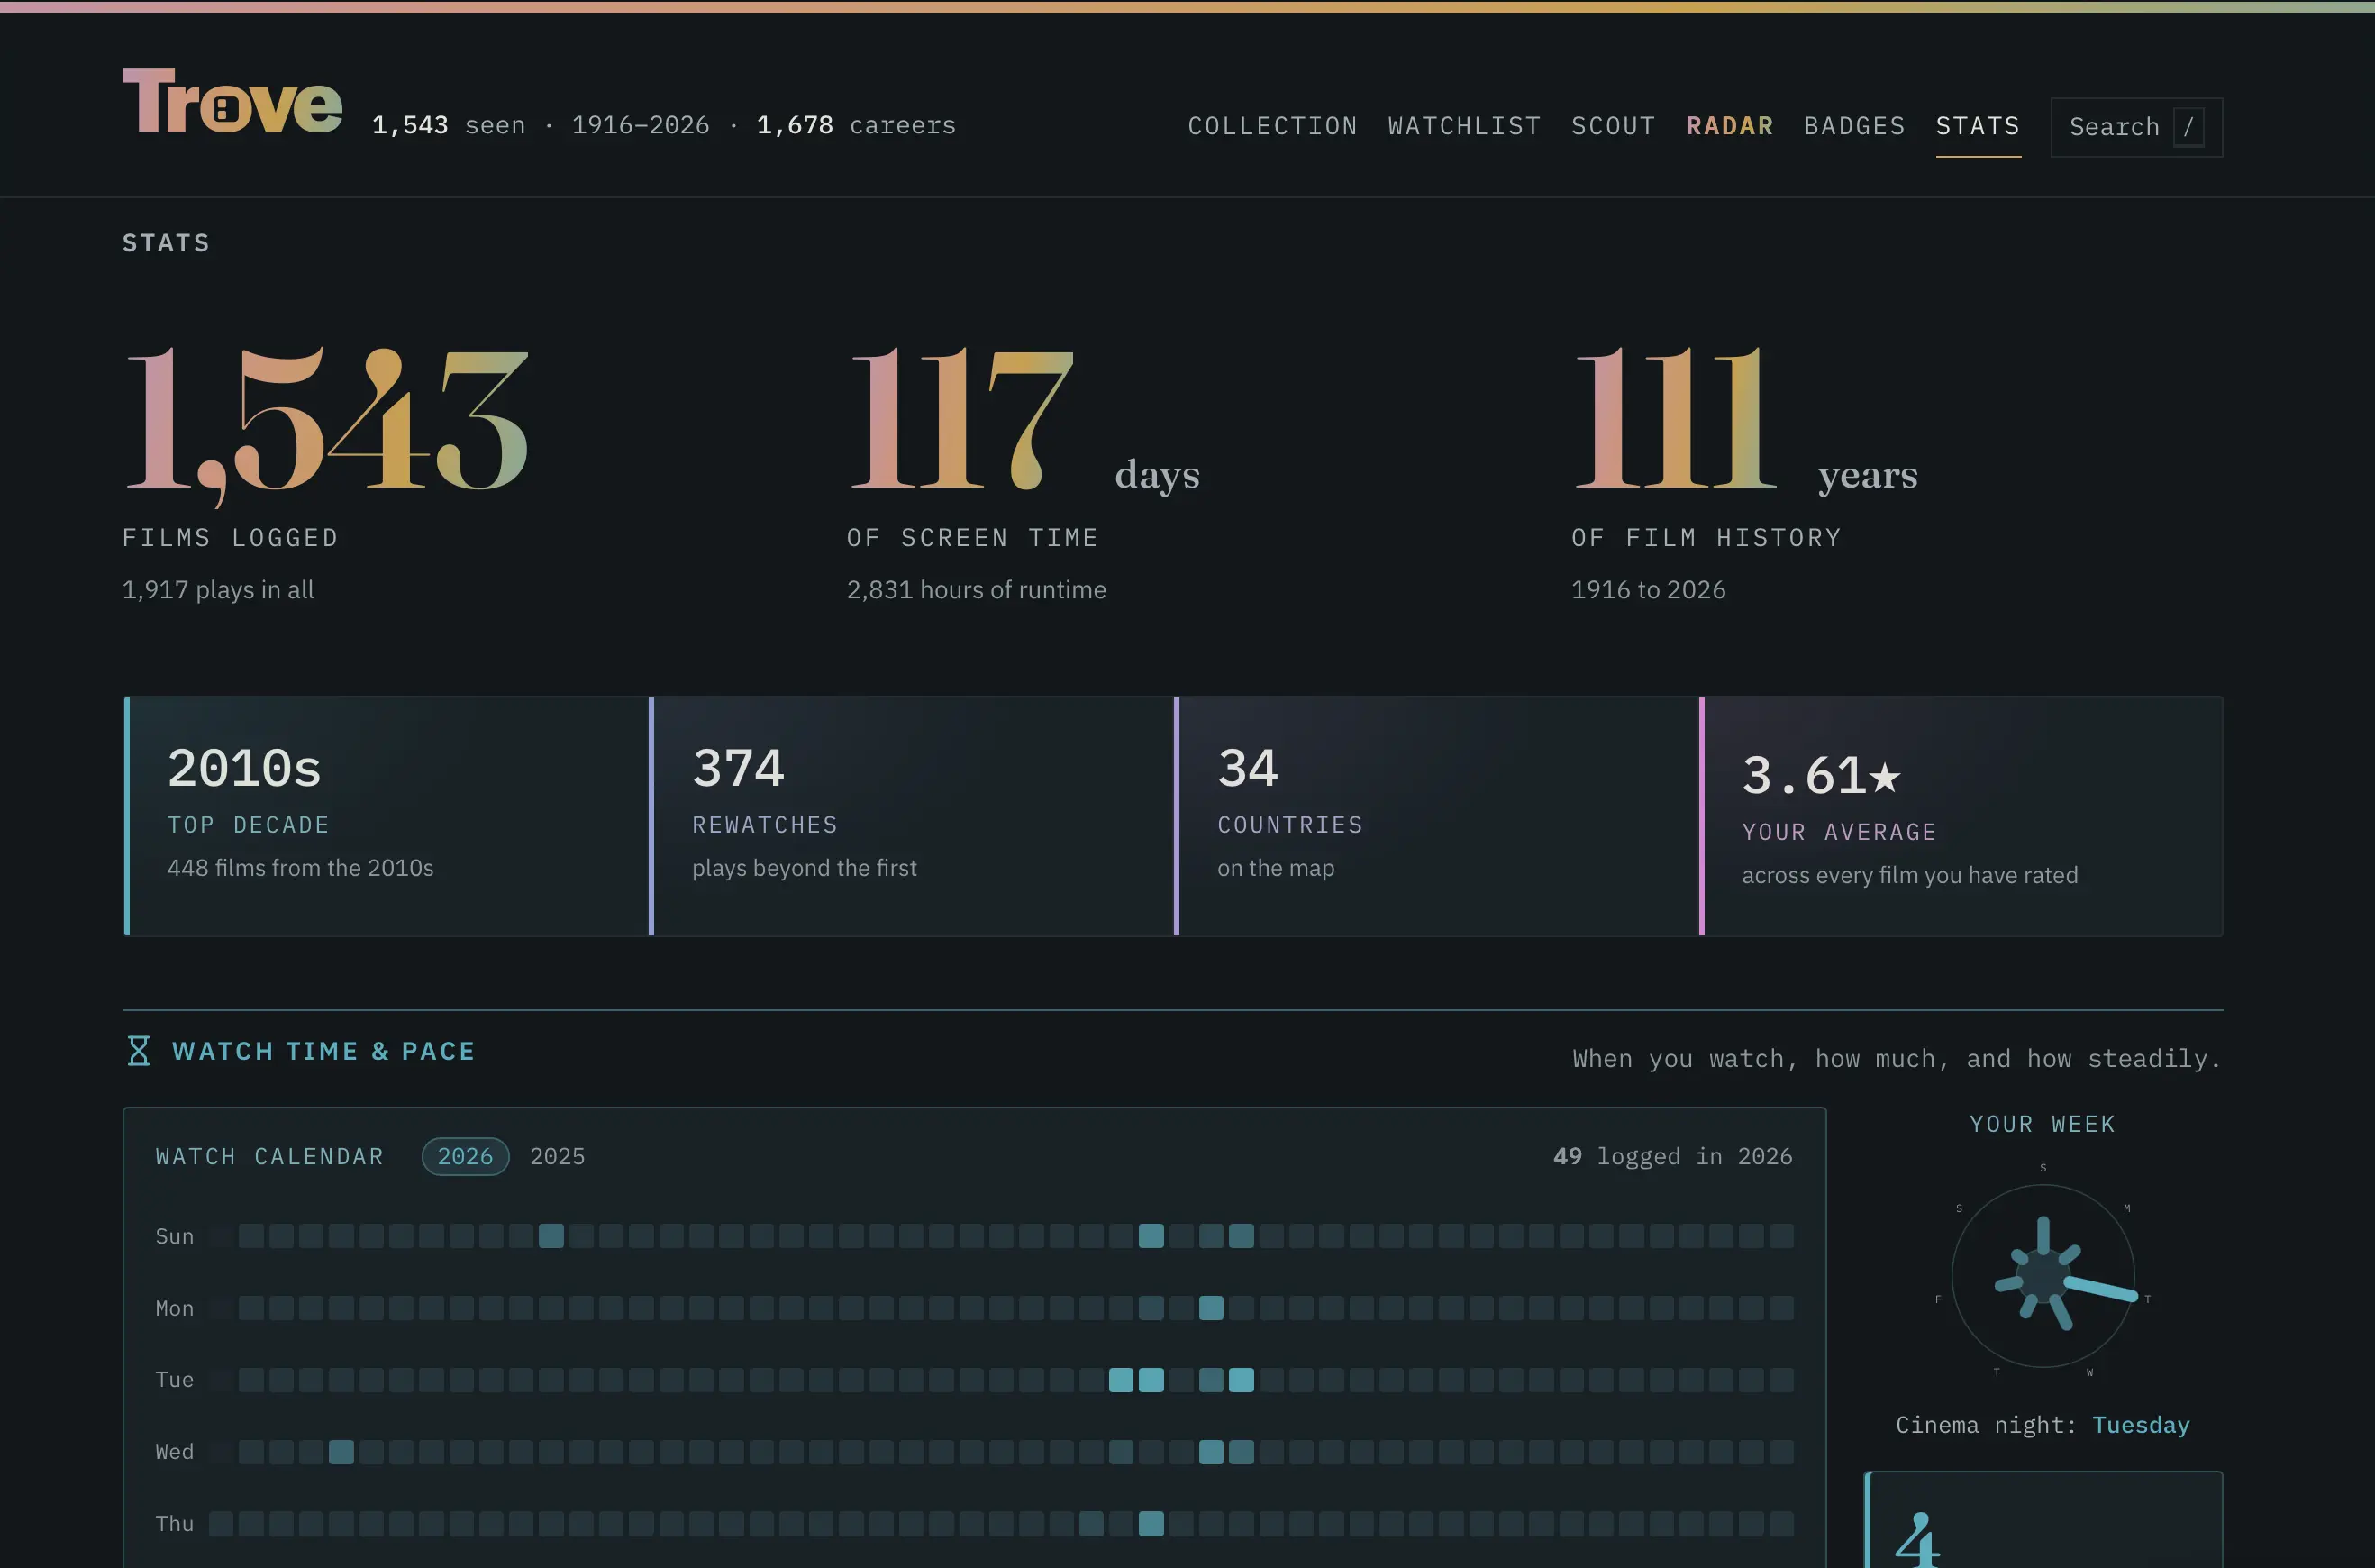Switch to the Radar tab
This screenshot has width=2375, height=1568.
point(1729,126)
